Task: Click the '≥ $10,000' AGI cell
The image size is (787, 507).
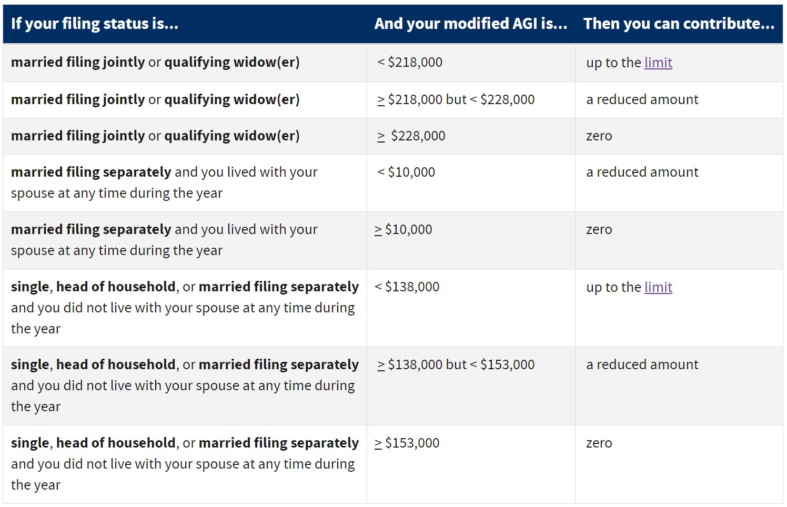Action: click(x=471, y=240)
